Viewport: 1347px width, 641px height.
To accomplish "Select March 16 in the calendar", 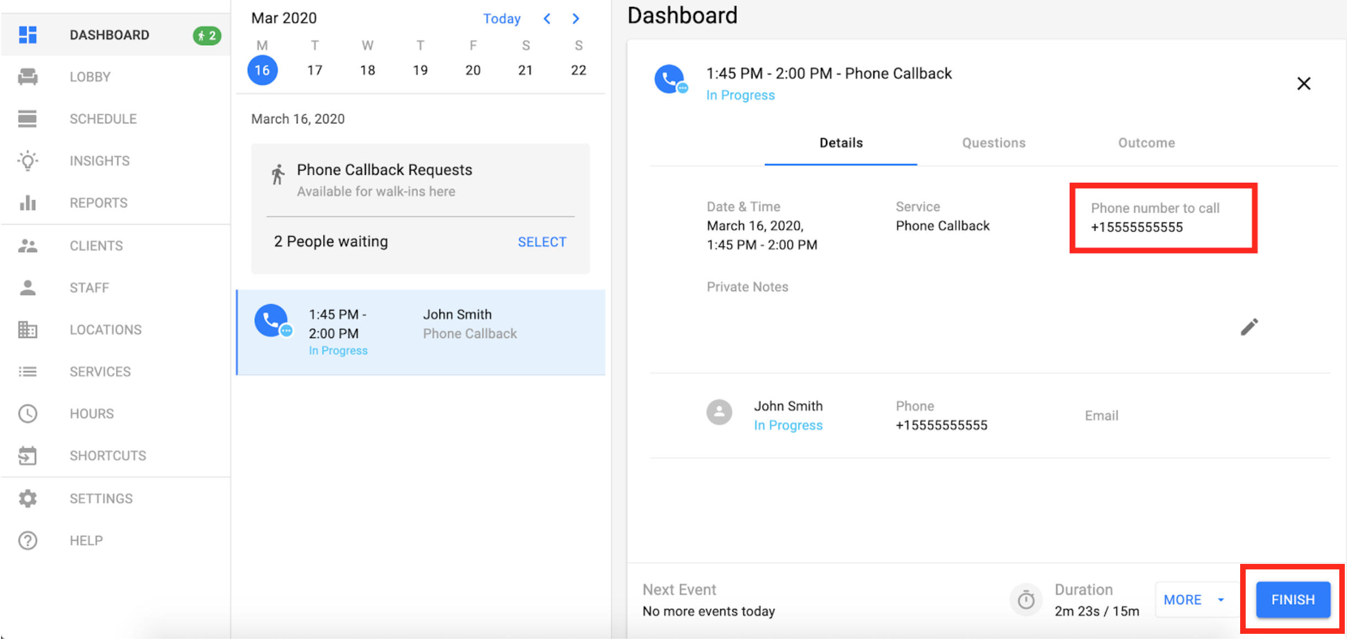I will [262, 70].
